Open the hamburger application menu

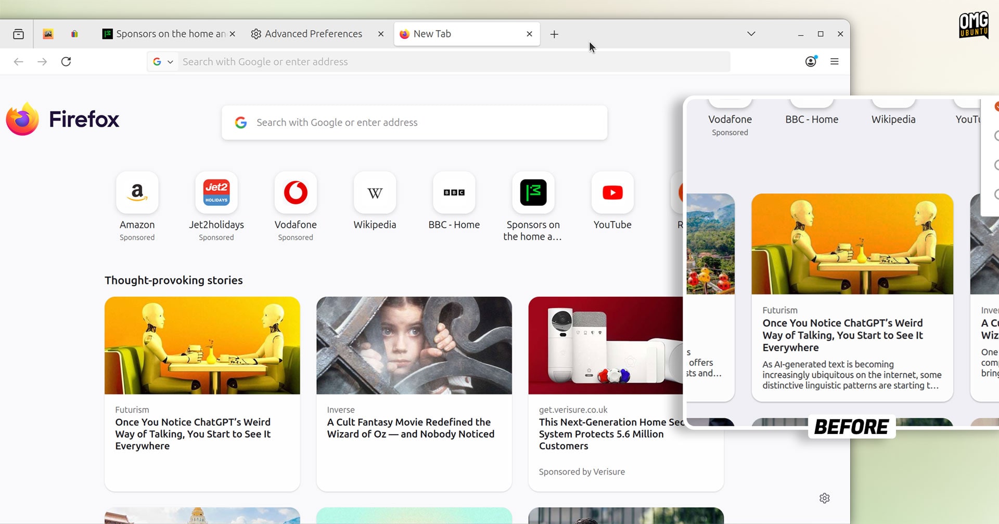point(835,61)
